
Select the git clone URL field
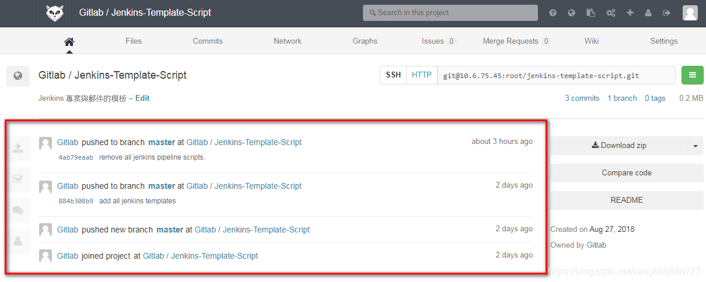(556, 76)
